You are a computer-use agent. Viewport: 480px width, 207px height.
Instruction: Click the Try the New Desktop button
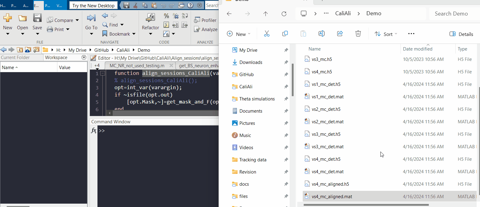click(94, 5)
